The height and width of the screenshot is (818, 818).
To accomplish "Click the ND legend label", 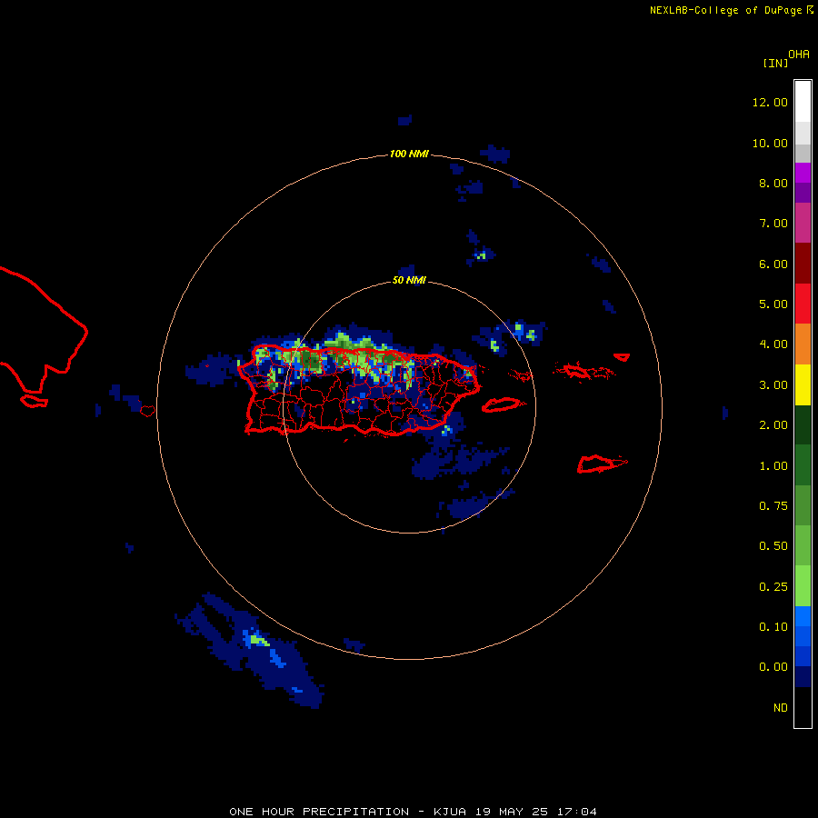I will 781,708.
